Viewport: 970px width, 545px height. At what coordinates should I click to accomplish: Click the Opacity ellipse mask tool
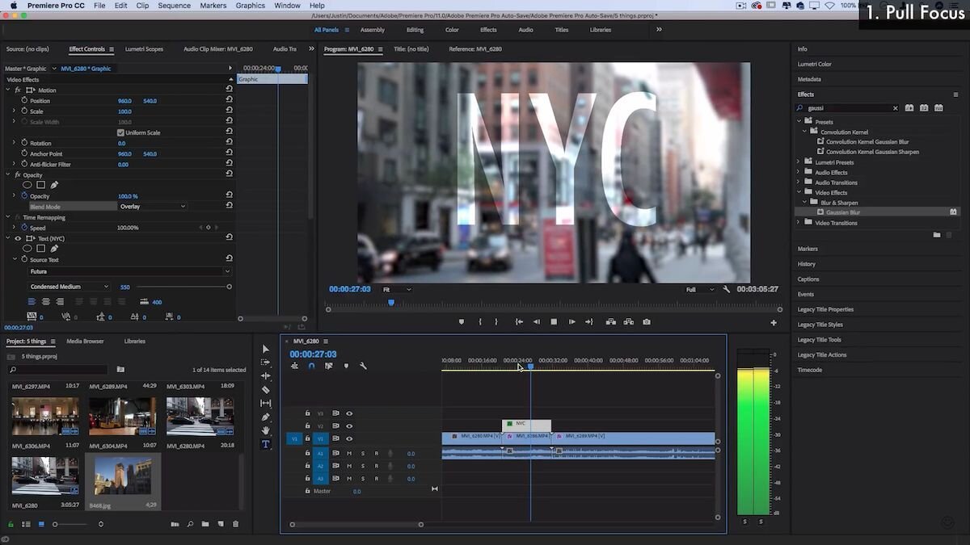27,185
